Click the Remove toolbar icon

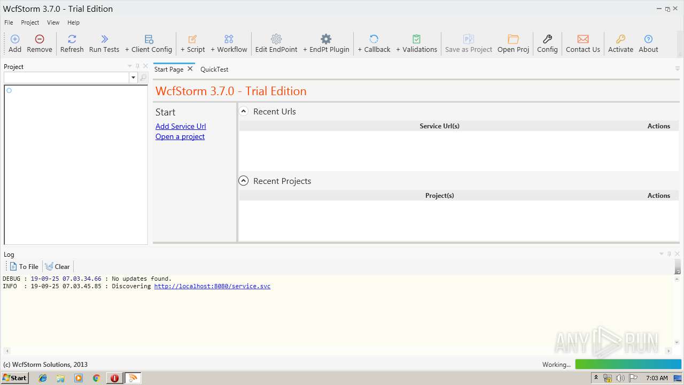click(40, 39)
